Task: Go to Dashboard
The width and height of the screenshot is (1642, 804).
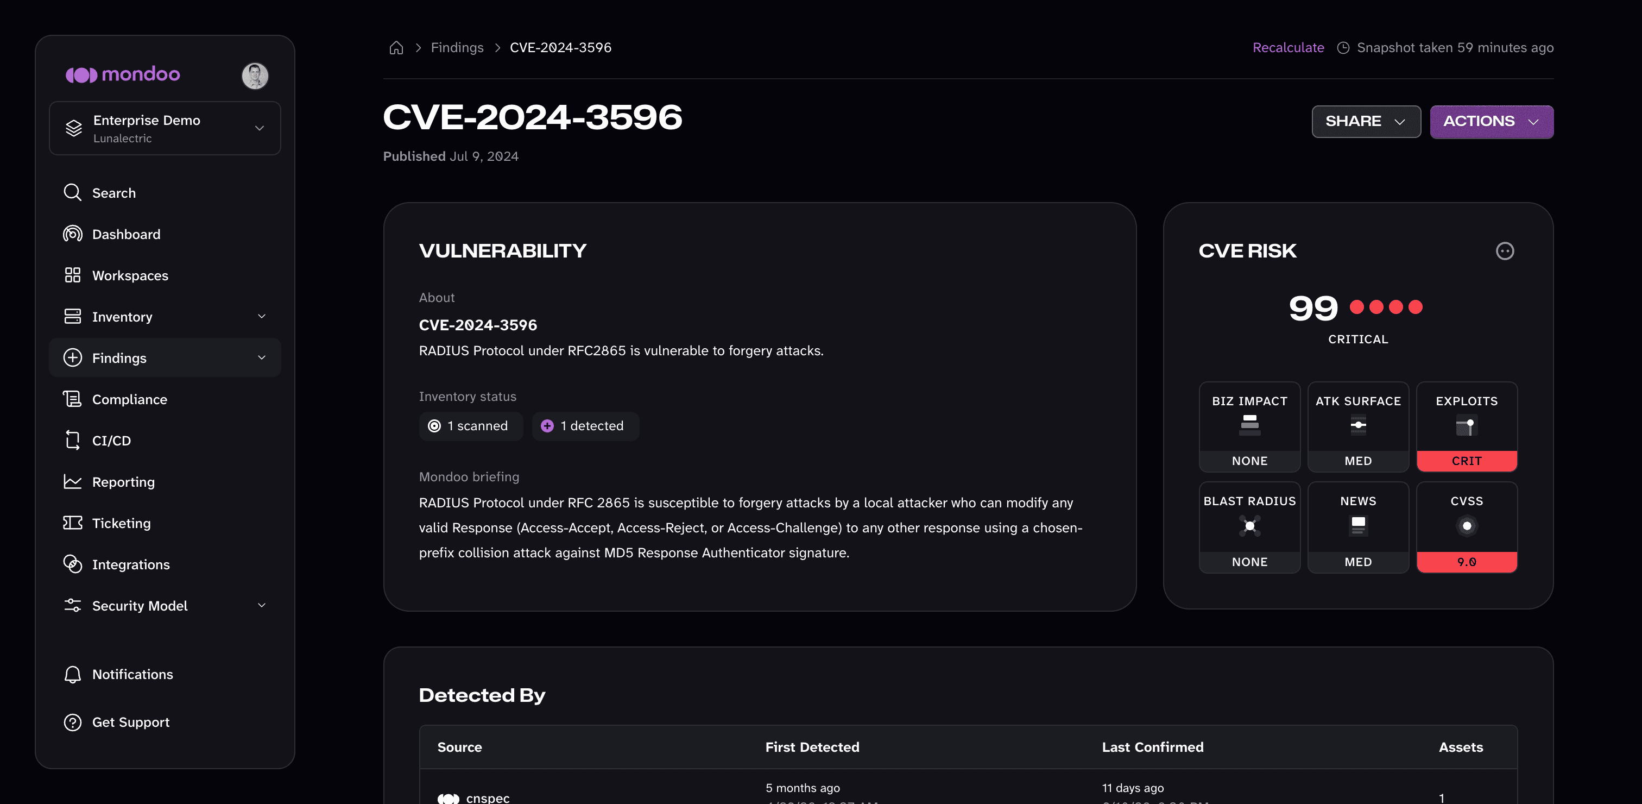Action: point(165,234)
